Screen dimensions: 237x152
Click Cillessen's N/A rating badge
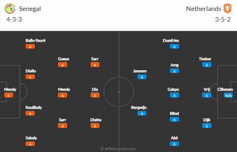pyautogui.click(x=228, y=95)
